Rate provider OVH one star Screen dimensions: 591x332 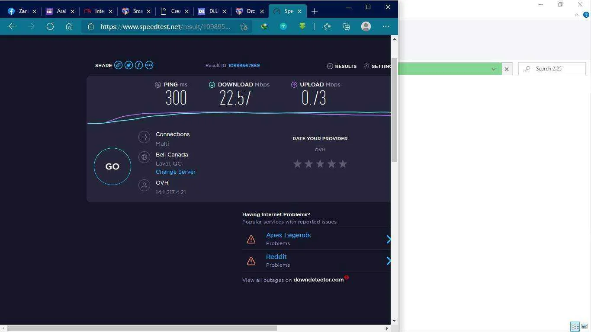297,164
